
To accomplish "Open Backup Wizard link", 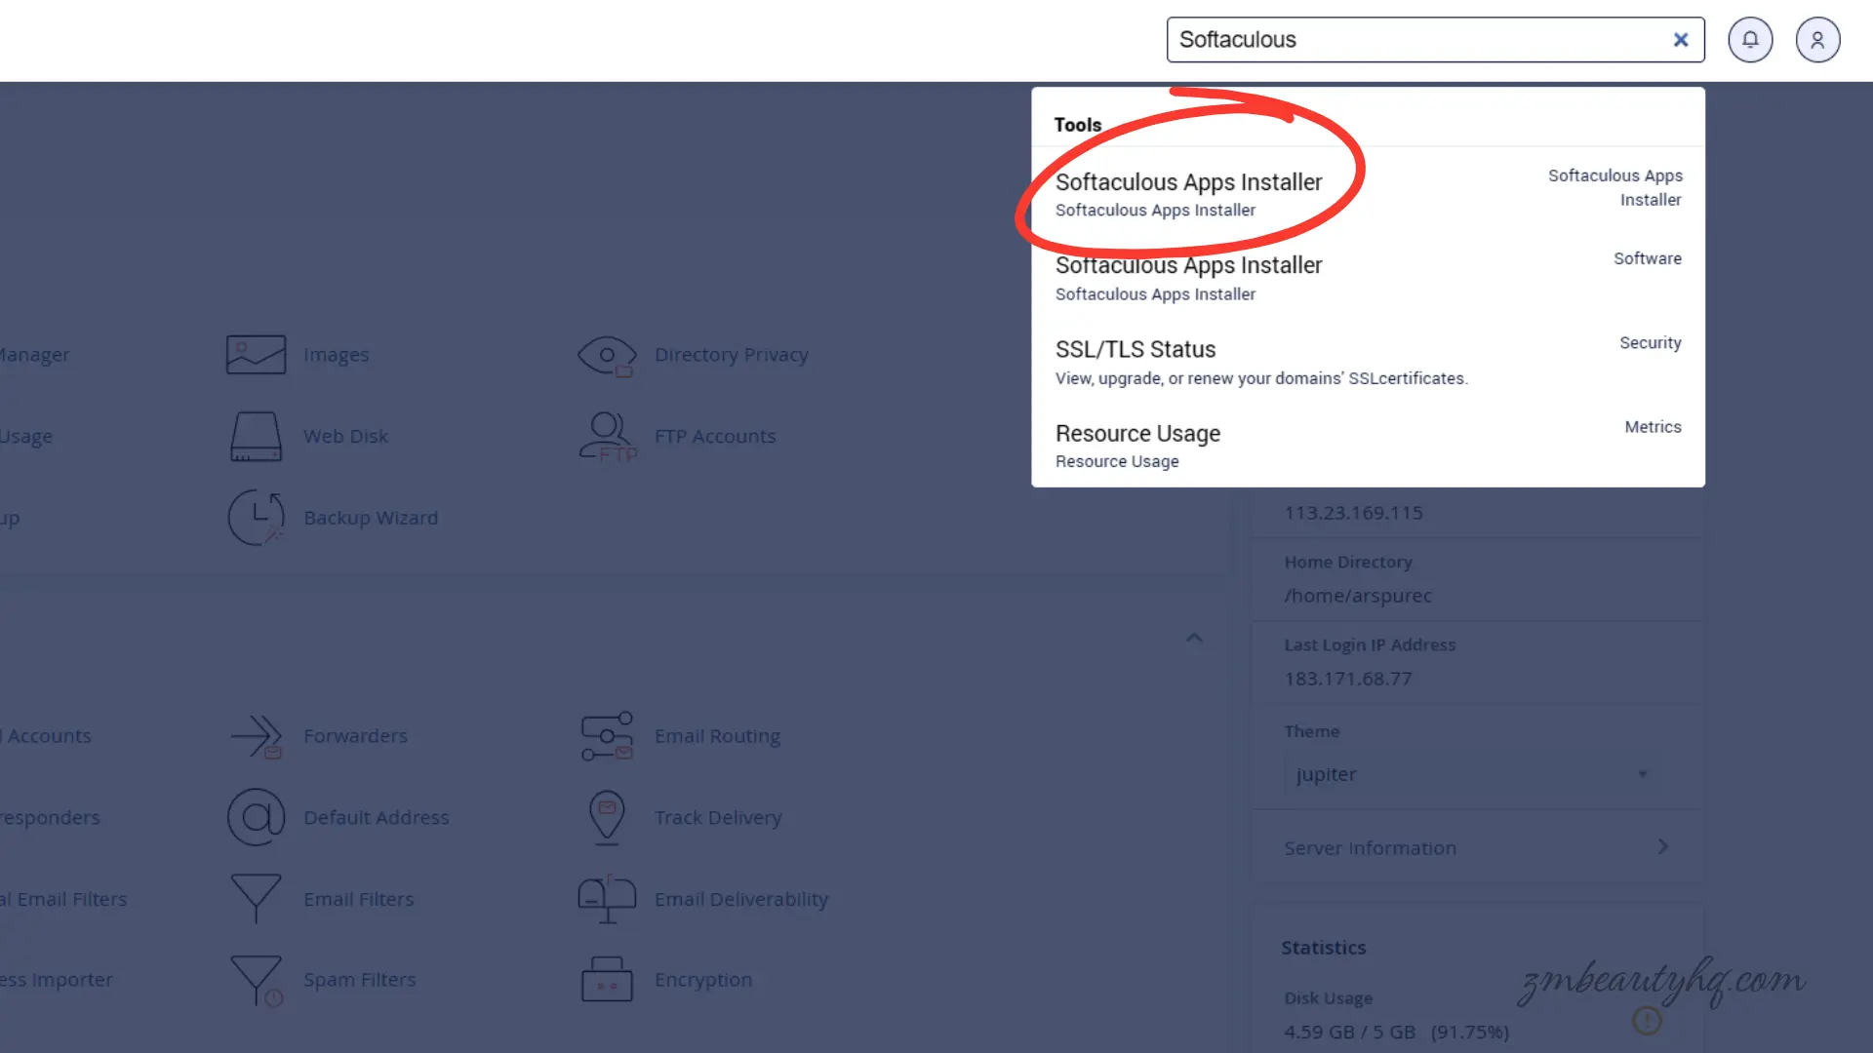I will click(x=371, y=518).
